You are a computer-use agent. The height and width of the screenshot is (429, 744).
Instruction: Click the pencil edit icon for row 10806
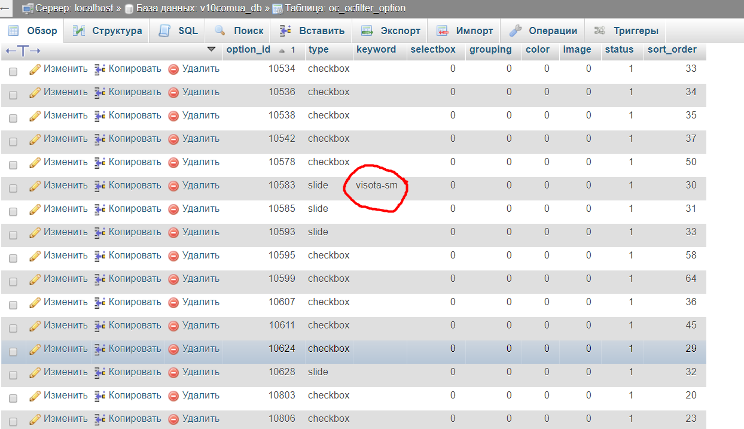(35, 419)
